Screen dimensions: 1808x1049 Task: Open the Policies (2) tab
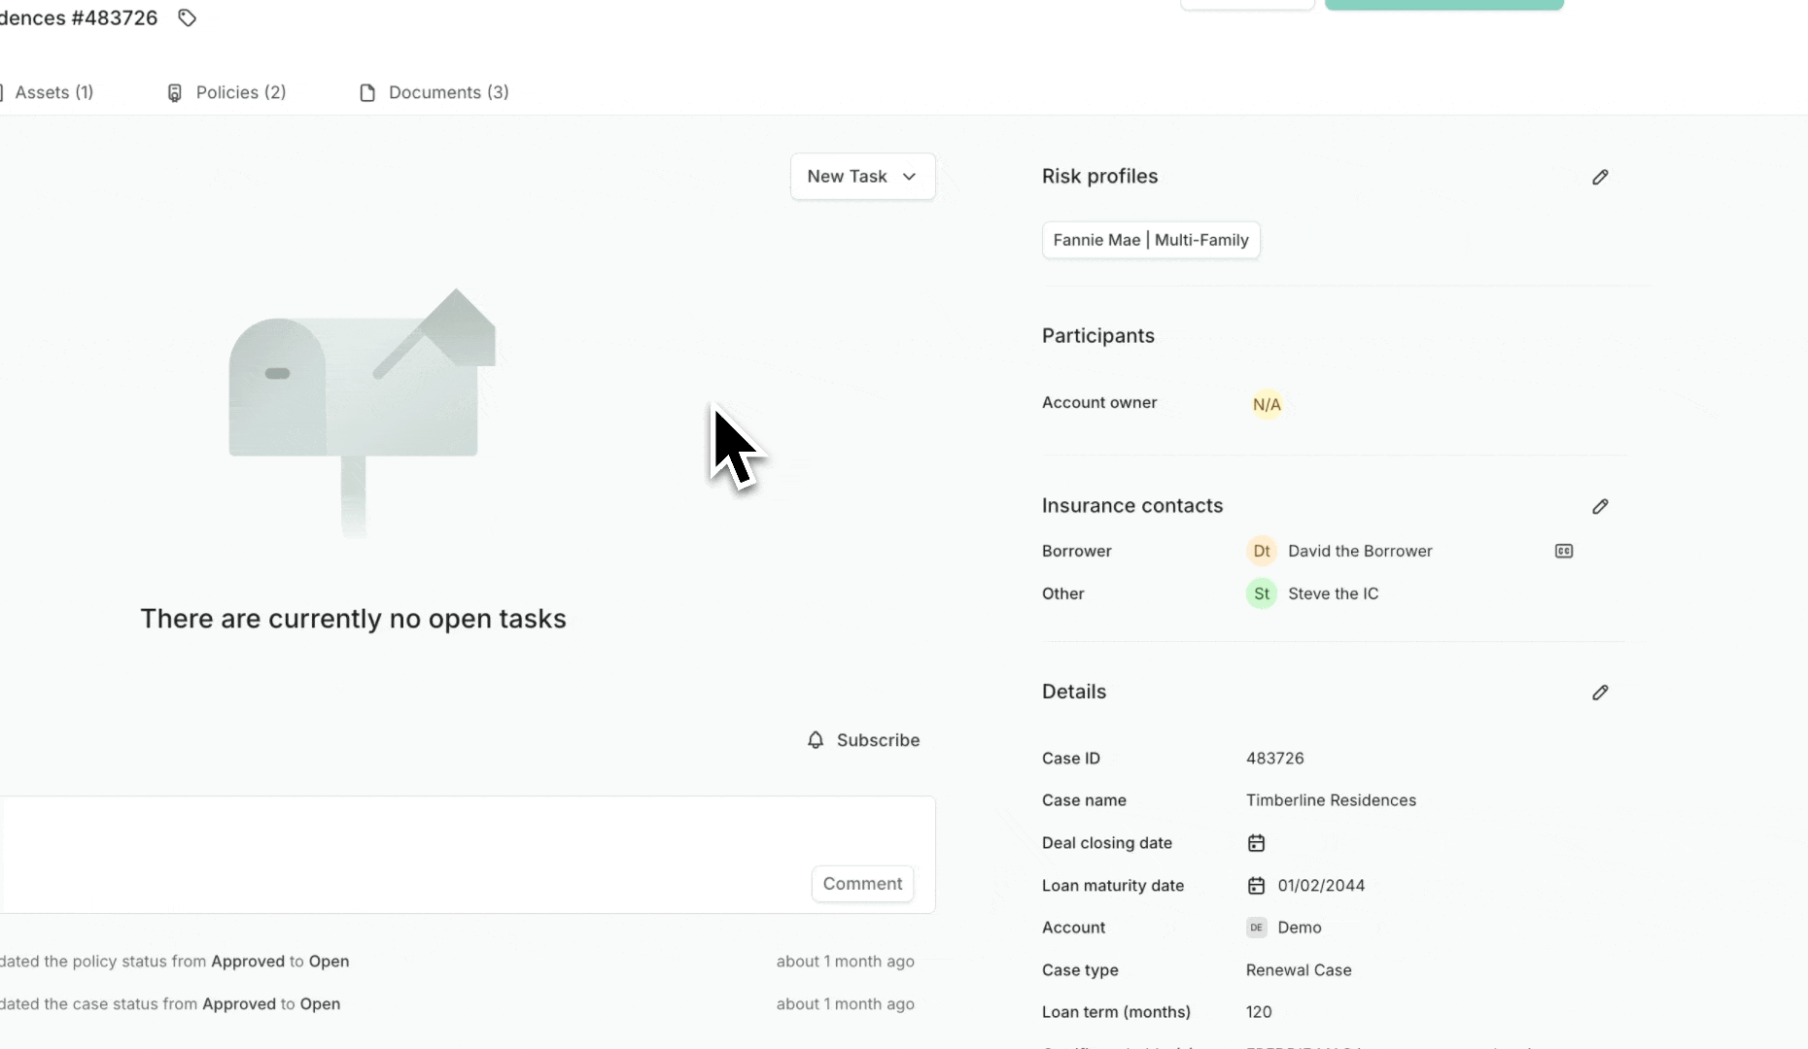227,92
